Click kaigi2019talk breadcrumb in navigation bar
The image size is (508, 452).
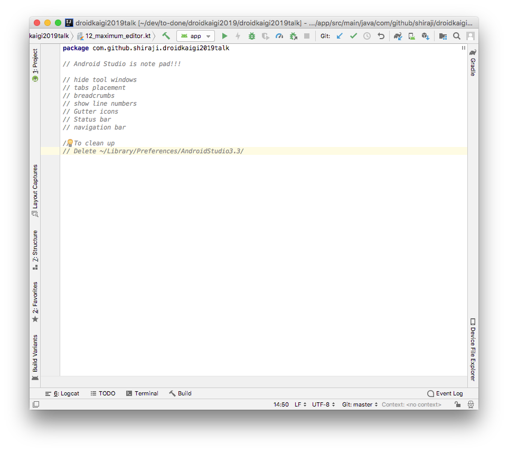tap(49, 36)
